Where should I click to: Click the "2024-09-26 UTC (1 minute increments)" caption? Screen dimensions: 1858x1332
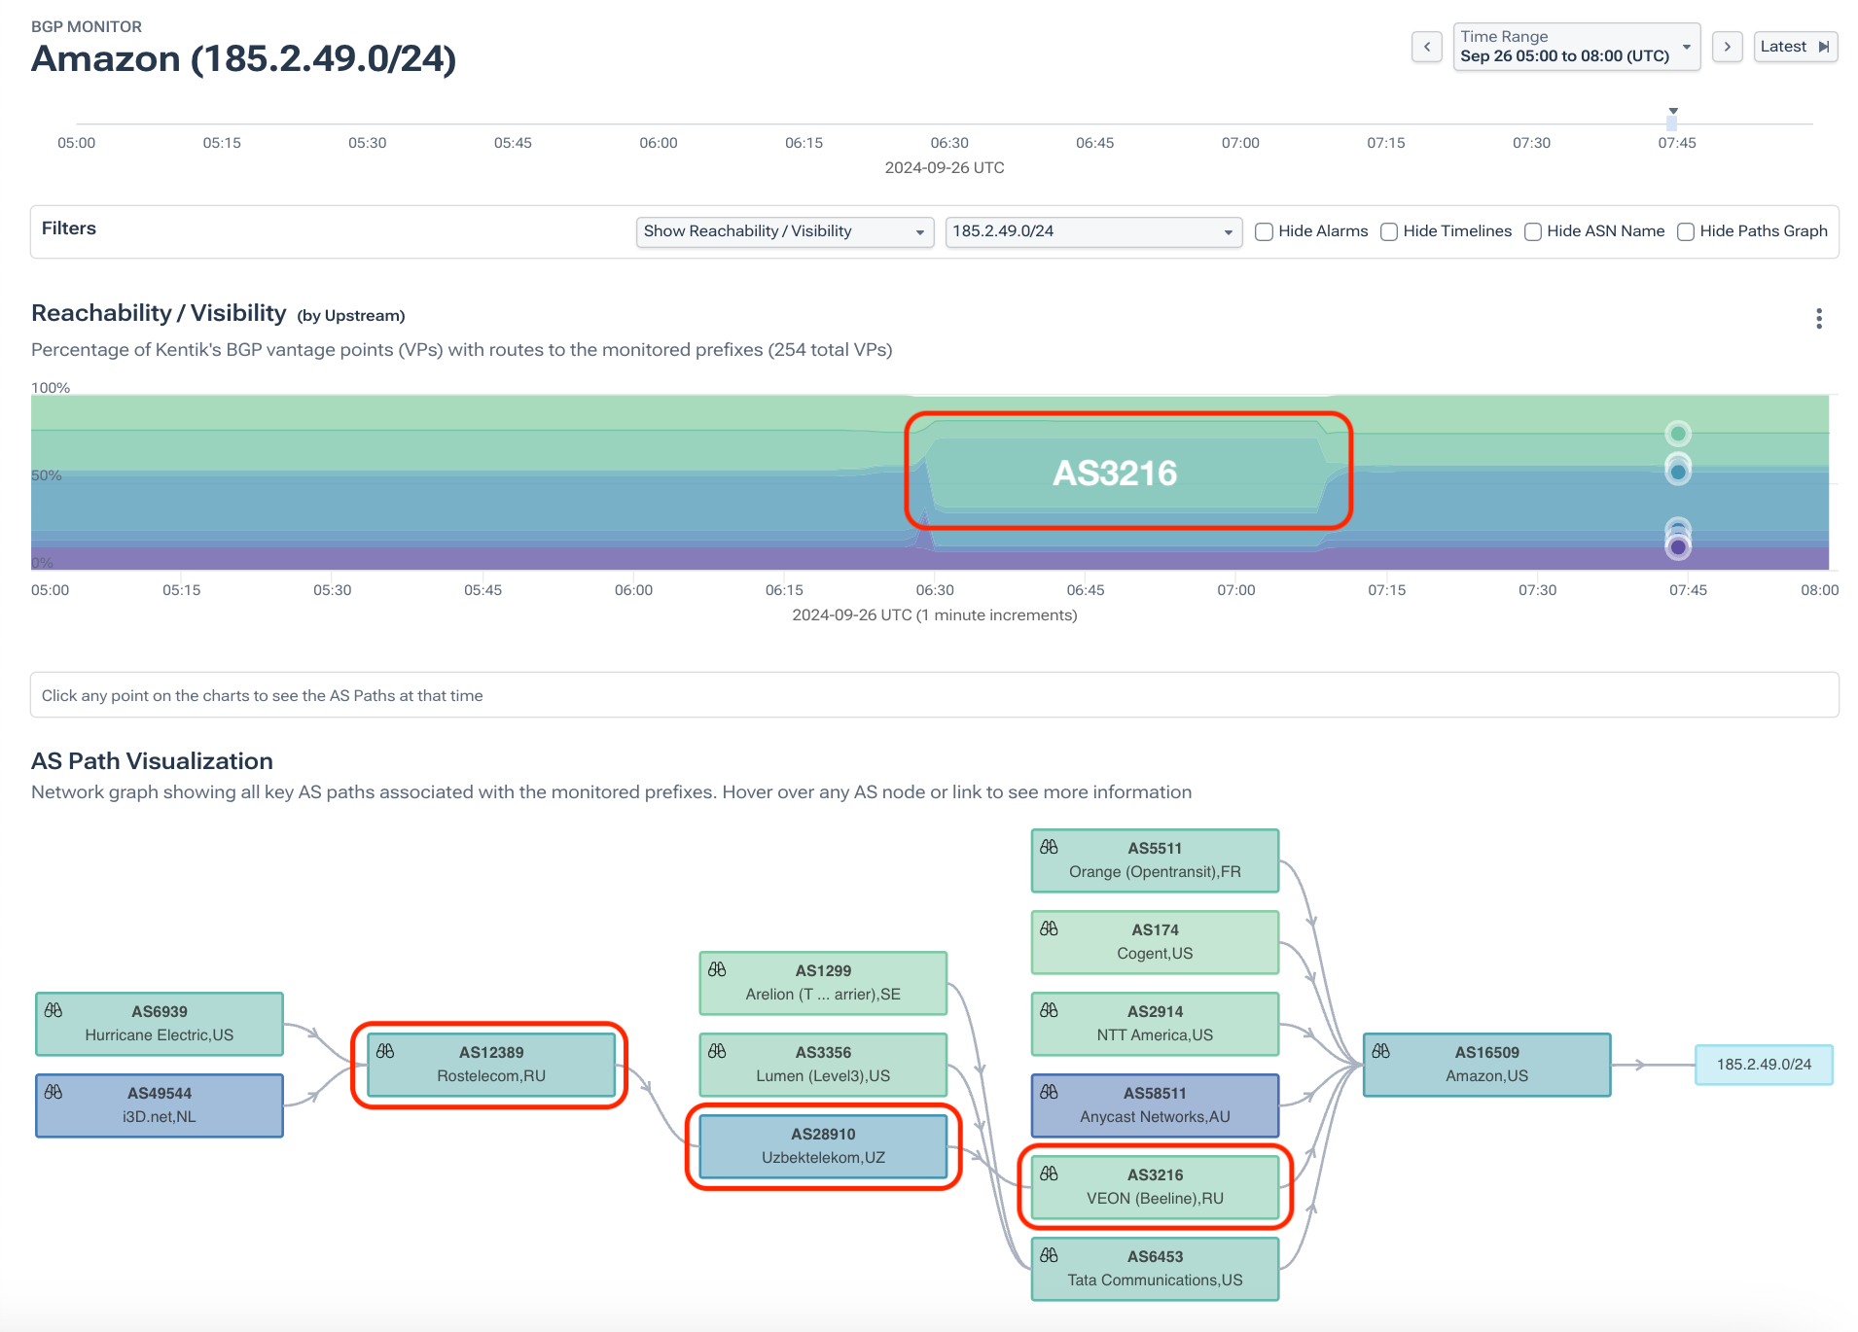(x=935, y=615)
